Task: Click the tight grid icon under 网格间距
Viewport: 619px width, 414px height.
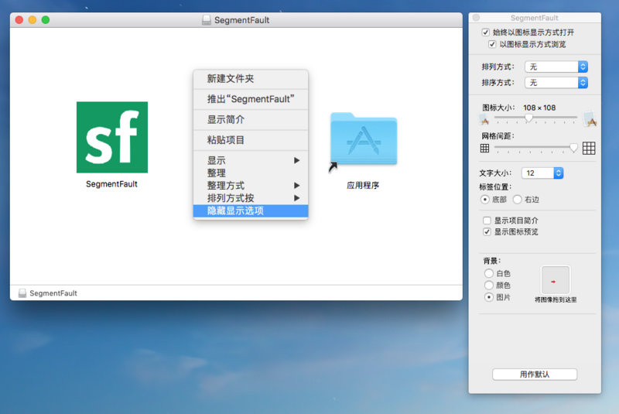Action: point(484,149)
